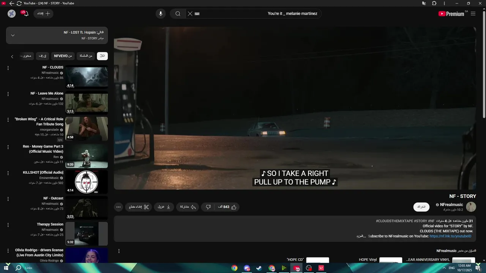The image size is (486, 273).
Task: Open the Therapy Session video title
Action: click(50, 224)
